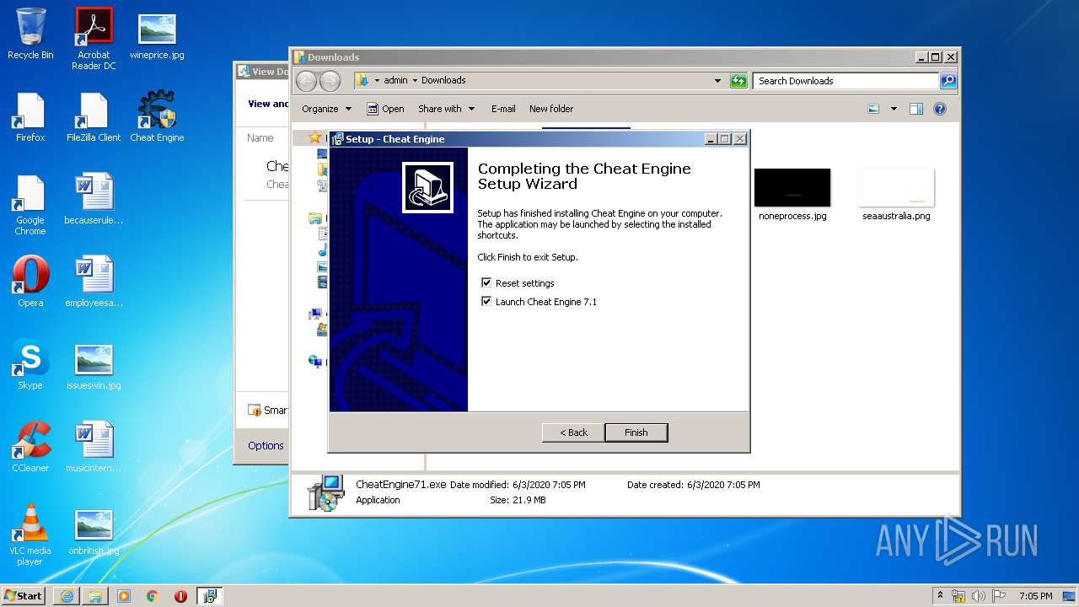Open Explorer help question mark icon
Screen dimensions: 1079x607
940,109
